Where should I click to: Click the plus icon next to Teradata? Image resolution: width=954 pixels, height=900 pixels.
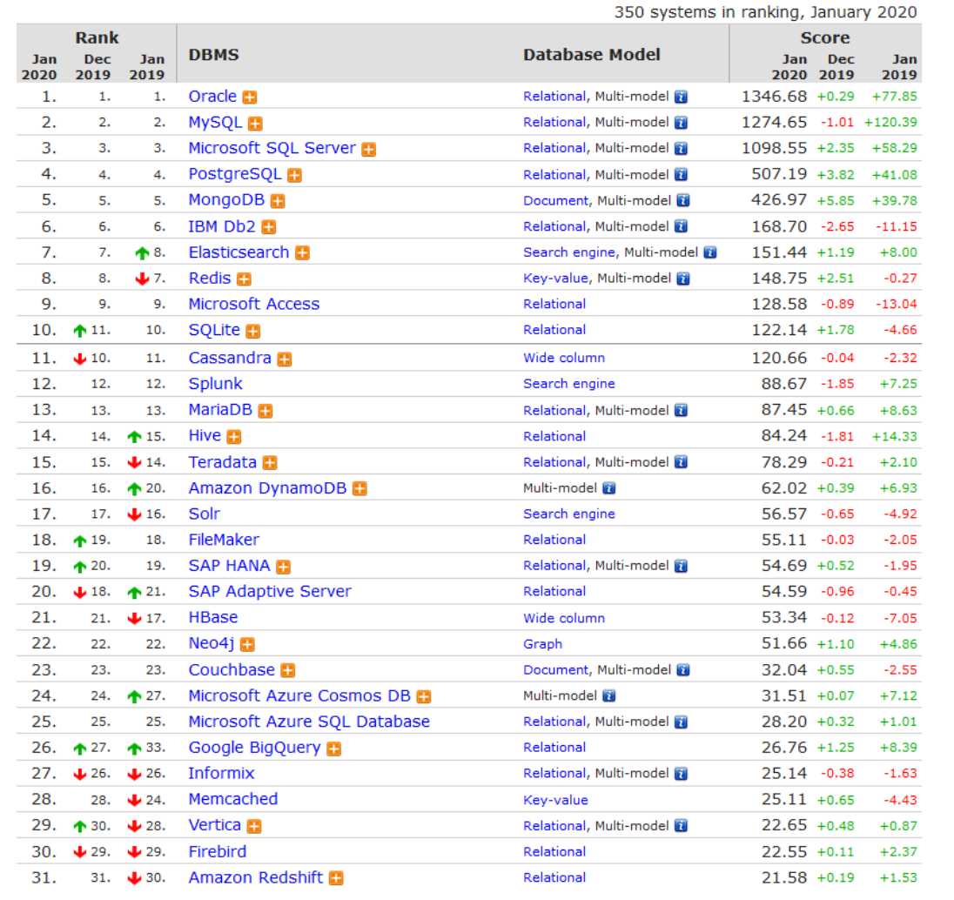click(x=270, y=462)
